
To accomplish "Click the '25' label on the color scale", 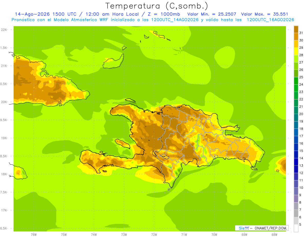I will [301, 77].
